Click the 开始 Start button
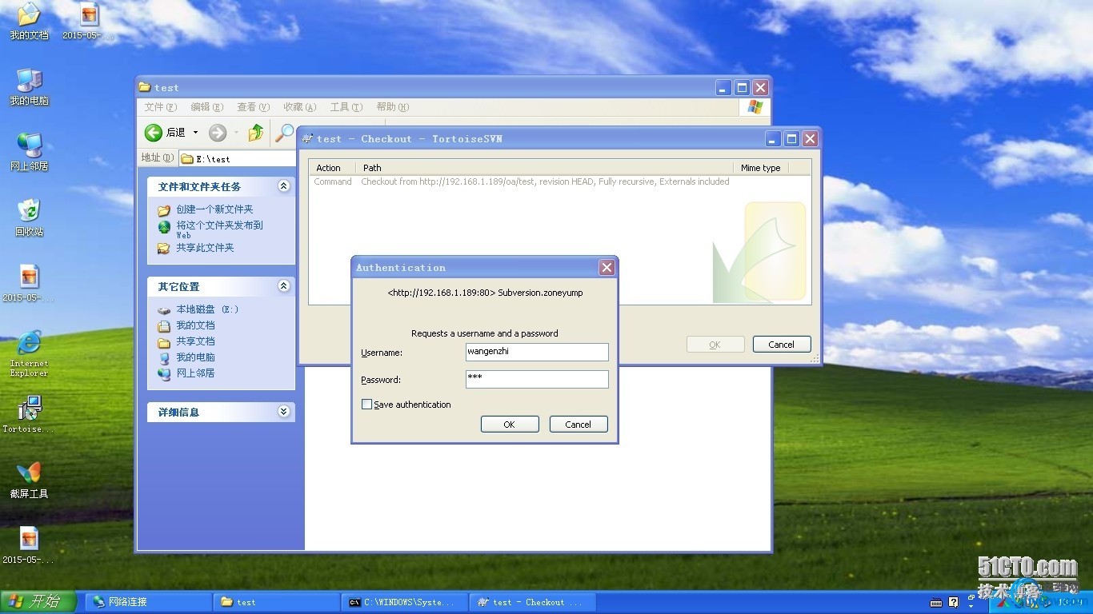The image size is (1093, 614). [x=38, y=602]
